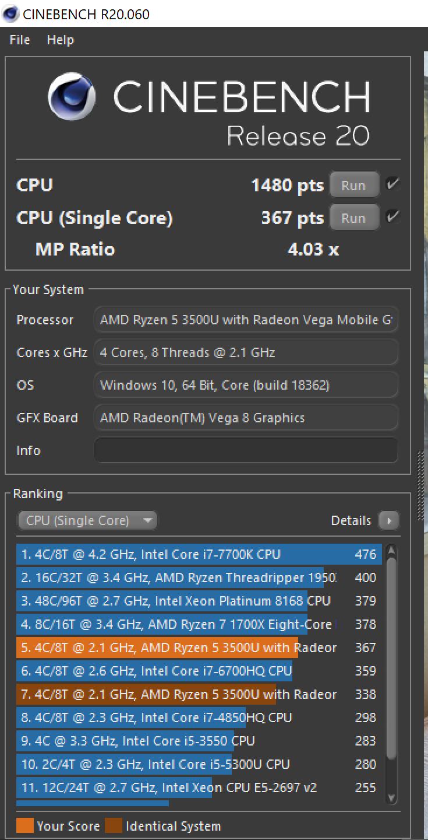Click the Details arrow button

coord(388,520)
